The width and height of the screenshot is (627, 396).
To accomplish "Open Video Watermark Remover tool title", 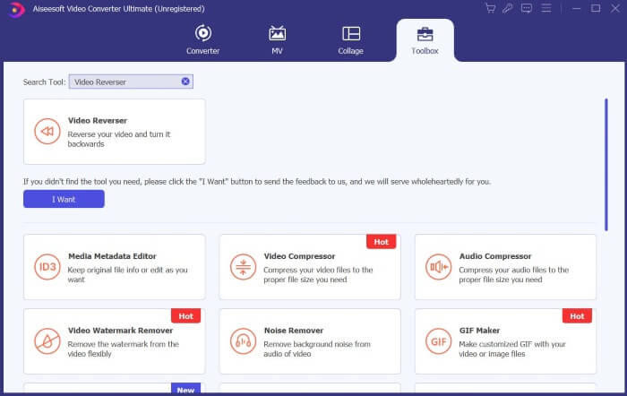I will pos(120,331).
